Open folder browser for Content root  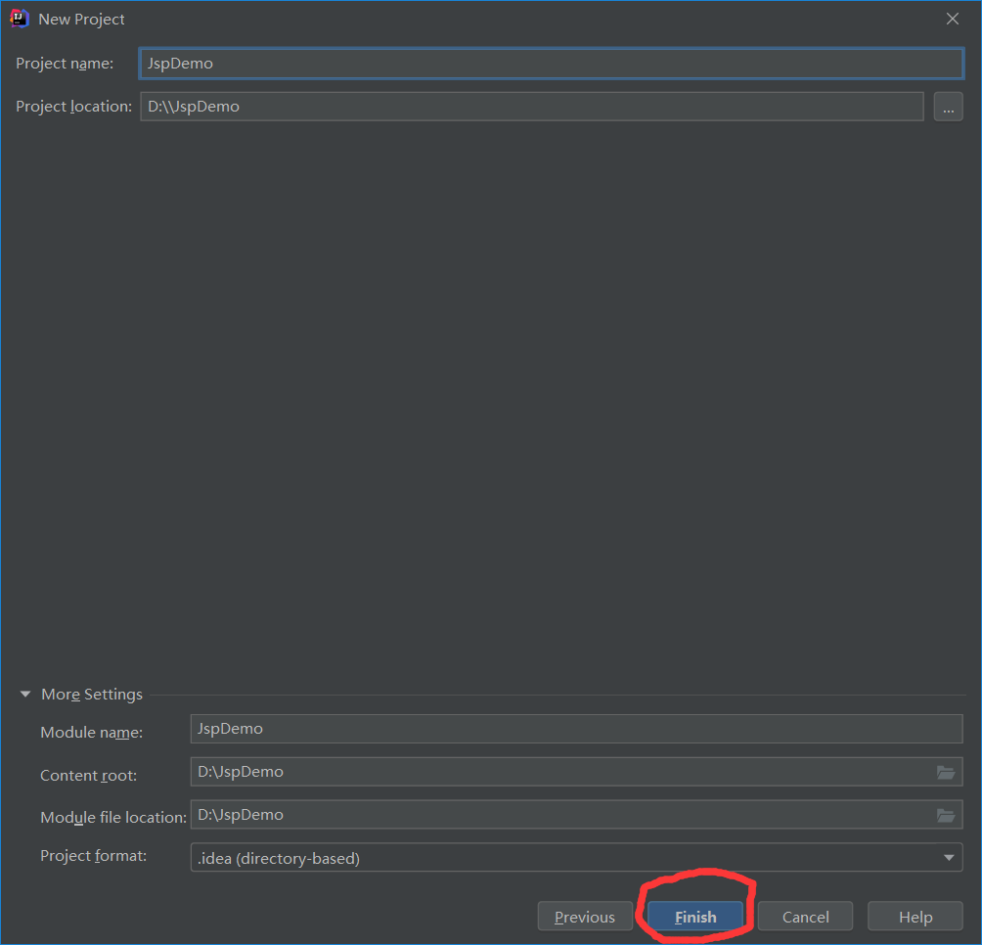pos(946,772)
